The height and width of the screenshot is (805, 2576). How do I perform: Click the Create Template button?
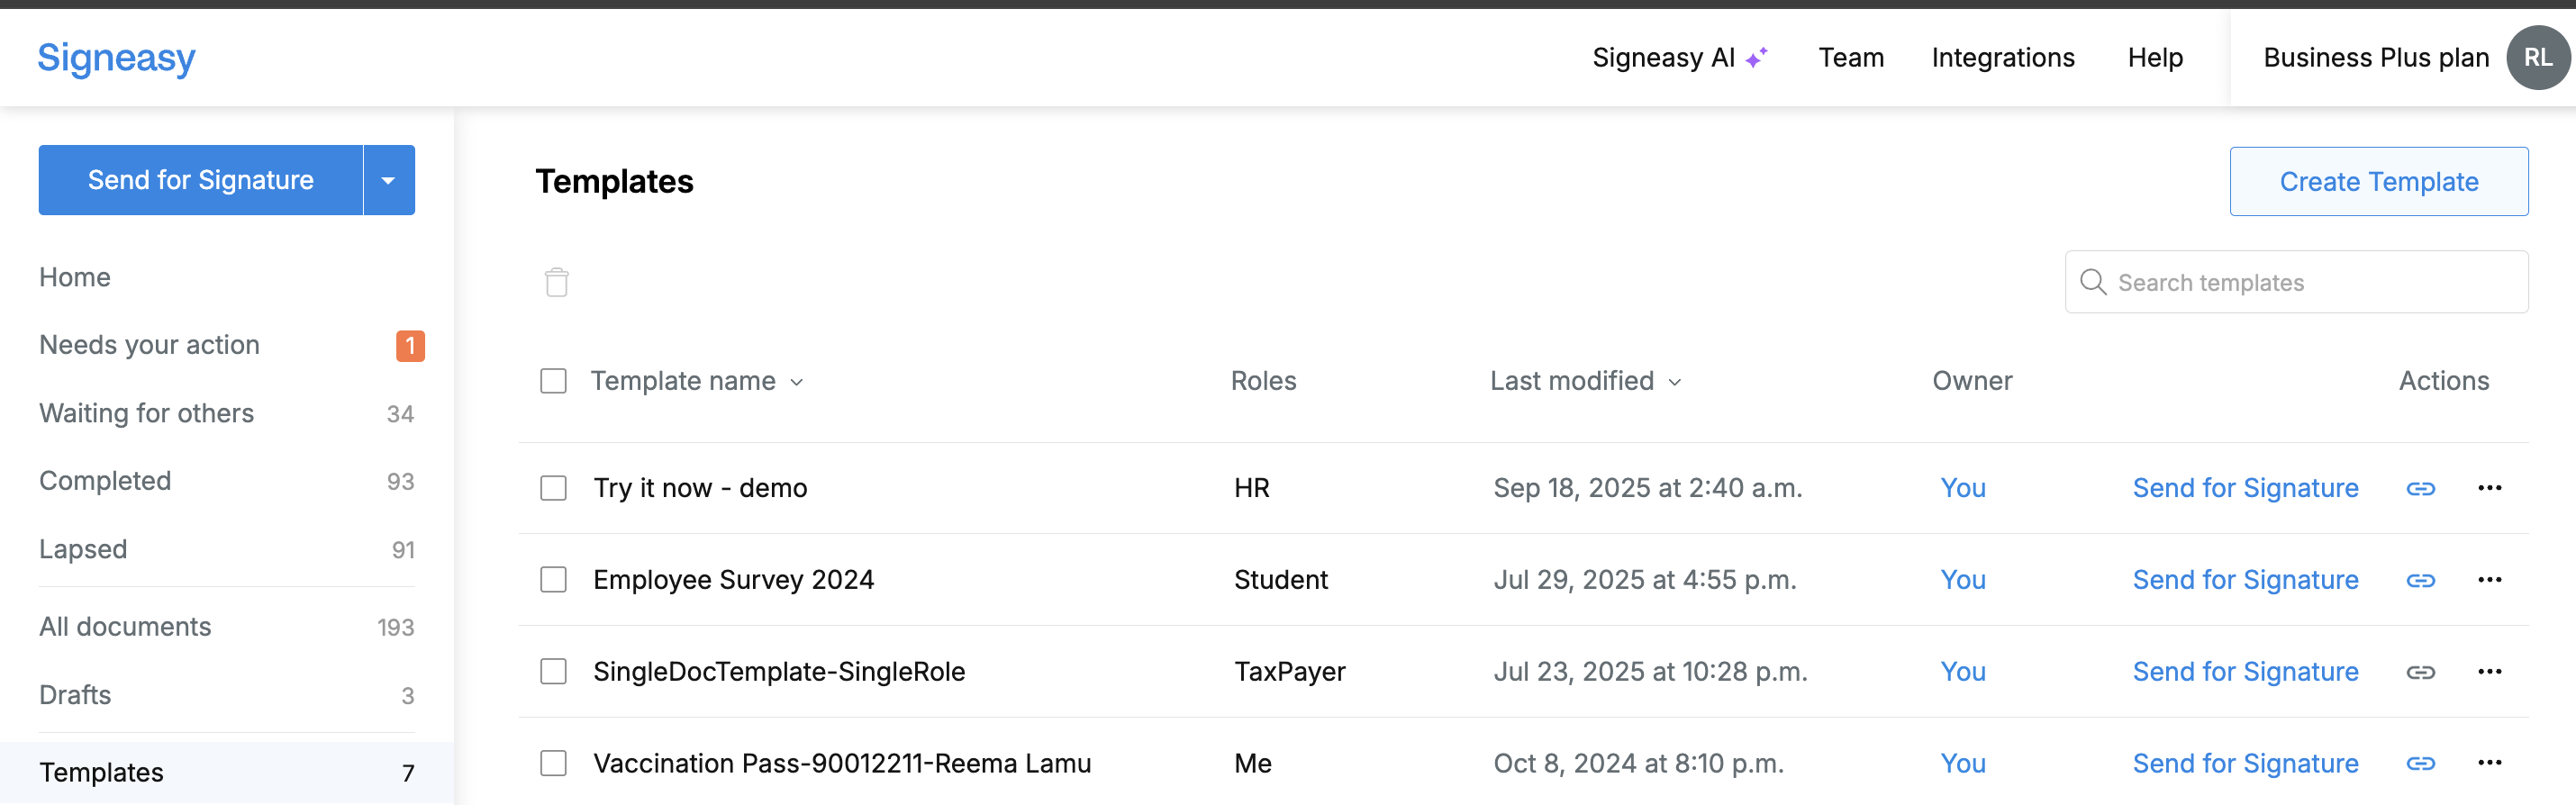2378,181
